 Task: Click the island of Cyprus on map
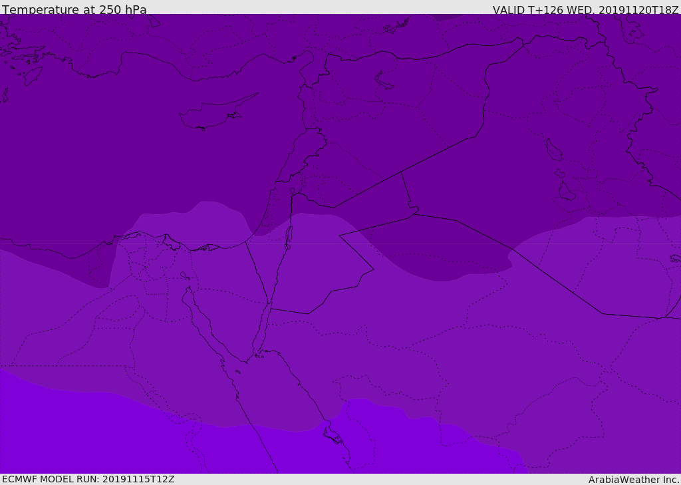pos(217,113)
